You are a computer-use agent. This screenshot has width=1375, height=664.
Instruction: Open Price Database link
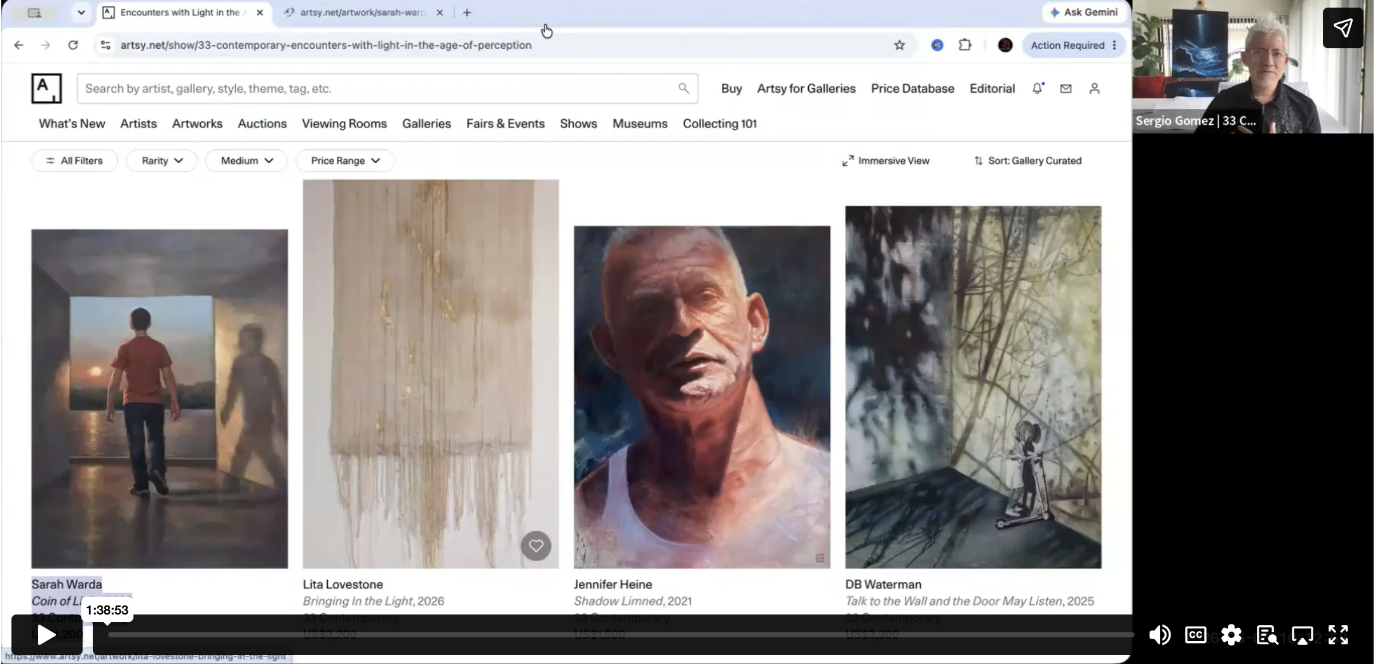912,88
